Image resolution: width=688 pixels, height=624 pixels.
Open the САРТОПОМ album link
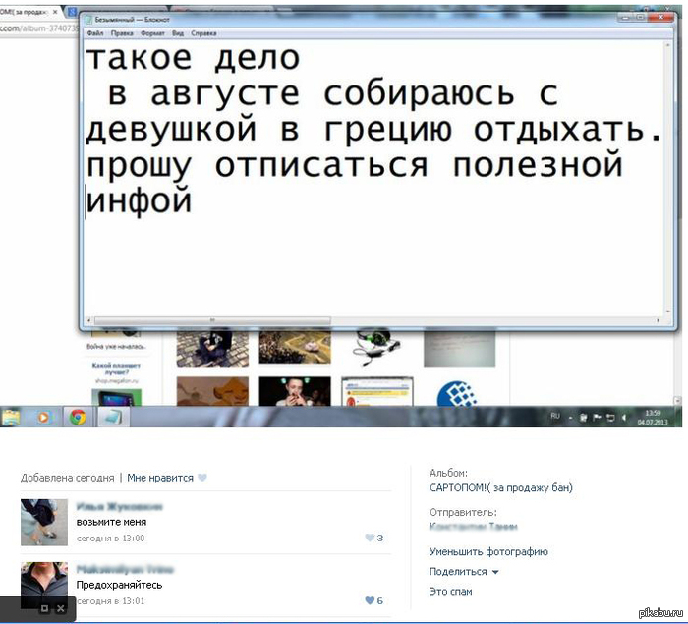[500, 487]
